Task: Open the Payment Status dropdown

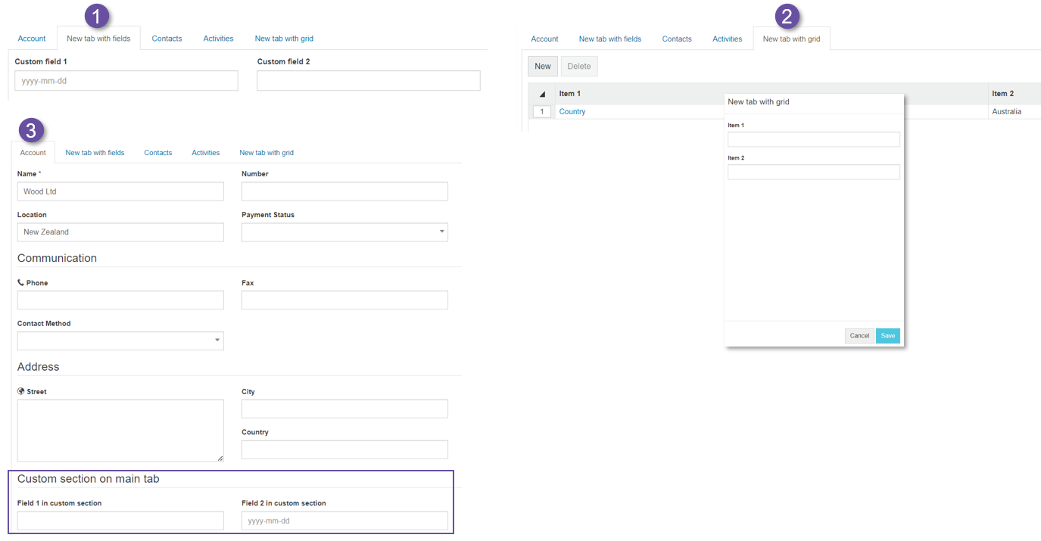Action: [x=344, y=232]
